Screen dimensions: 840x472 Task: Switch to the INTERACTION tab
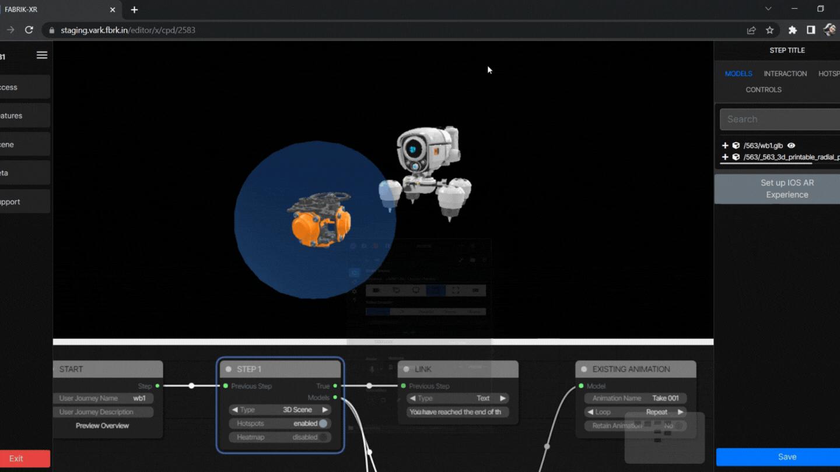[x=785, y=73]
